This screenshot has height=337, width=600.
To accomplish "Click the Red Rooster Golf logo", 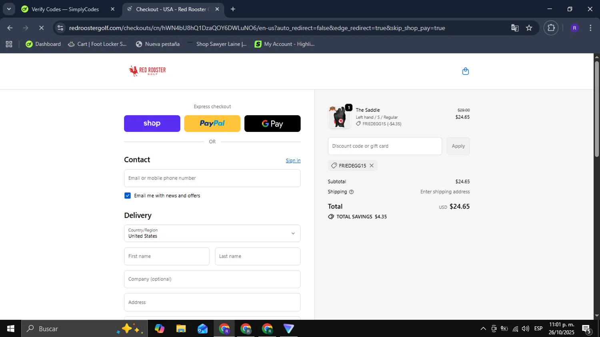I will click(x=147, y=71).
